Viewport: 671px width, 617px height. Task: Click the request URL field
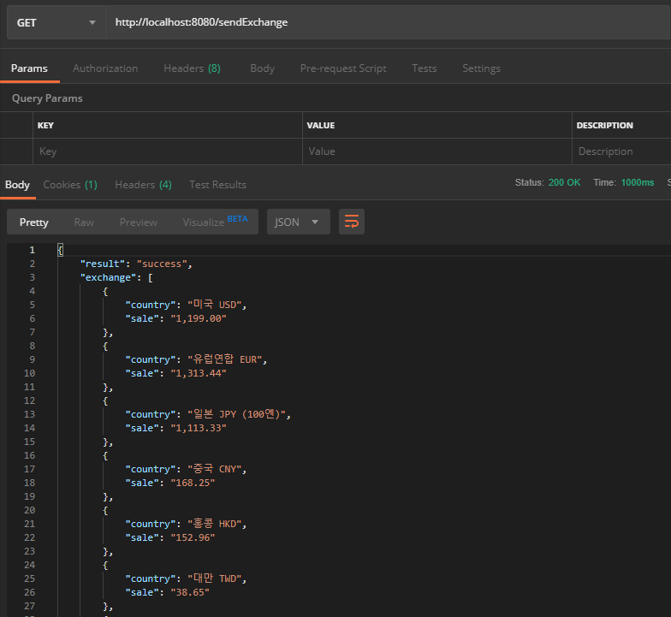click(x=388, y=22)
